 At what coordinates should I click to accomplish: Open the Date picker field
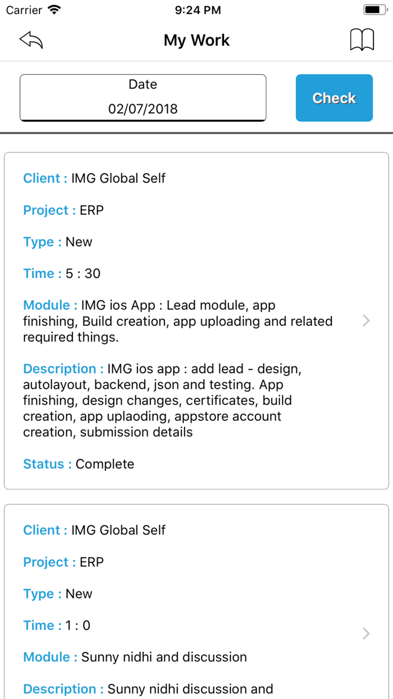tap(143, 98)
